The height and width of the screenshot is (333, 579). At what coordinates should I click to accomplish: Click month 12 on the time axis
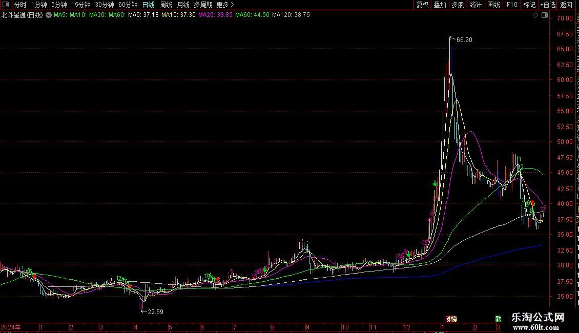406,327
